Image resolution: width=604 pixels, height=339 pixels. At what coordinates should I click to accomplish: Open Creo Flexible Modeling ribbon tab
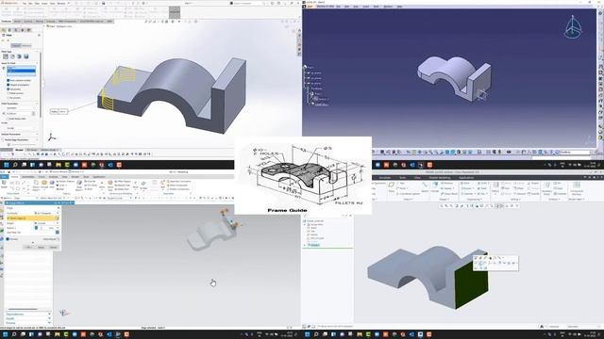tap(440, 178)
